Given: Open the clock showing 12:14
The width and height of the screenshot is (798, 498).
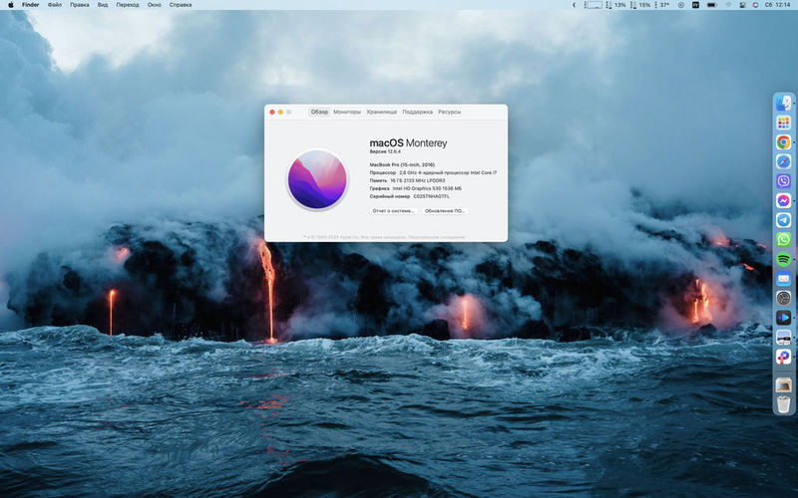Looking at the screenshot, I should (778, 5).
